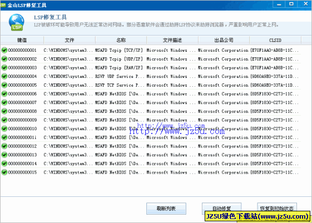Click the green check icon for entry 000000000002

[x=4, y=59]
